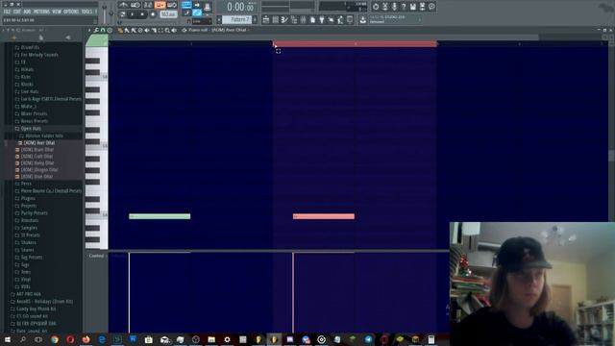The width and height of the screenshot is (615, 346).
Task: Click the master pitch slider
Action: tap(111, 12)
